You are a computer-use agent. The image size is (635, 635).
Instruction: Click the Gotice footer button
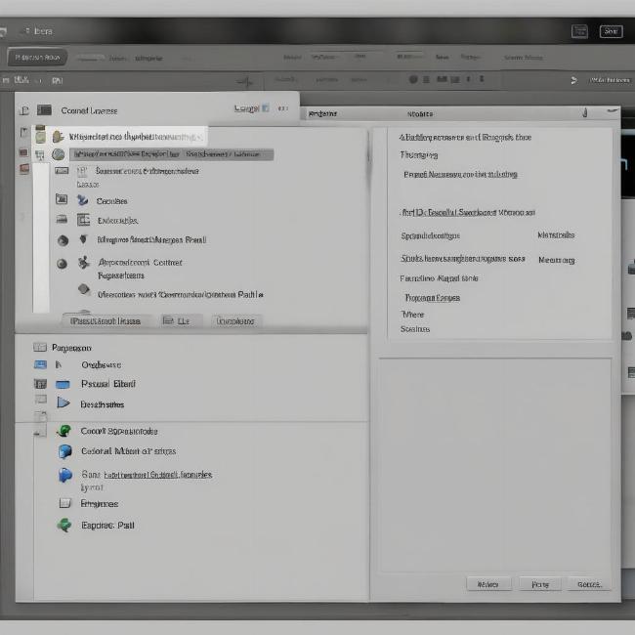click(589, 584)
